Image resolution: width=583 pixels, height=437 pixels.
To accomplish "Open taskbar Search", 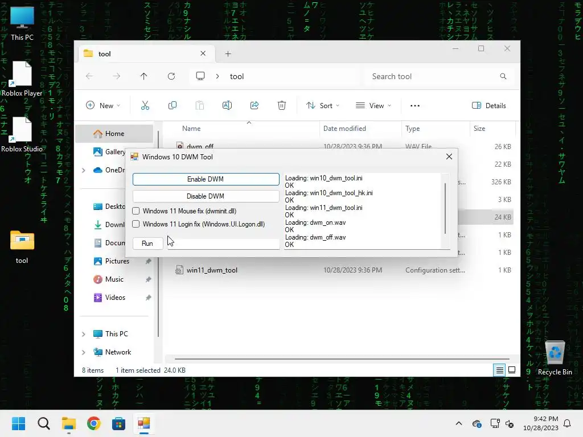I will point(44,423).
